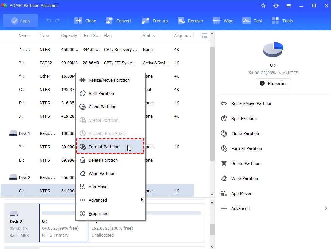The image size is (331, 249).
Task: Choose Split Partition in context menu
Action: [111, 93]
